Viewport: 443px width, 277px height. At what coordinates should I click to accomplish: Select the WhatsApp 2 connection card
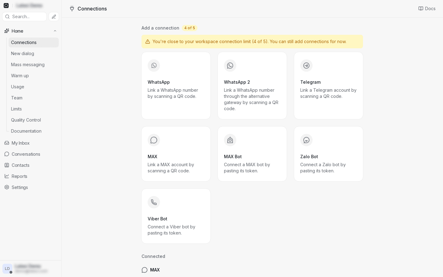tap(252, 86)
